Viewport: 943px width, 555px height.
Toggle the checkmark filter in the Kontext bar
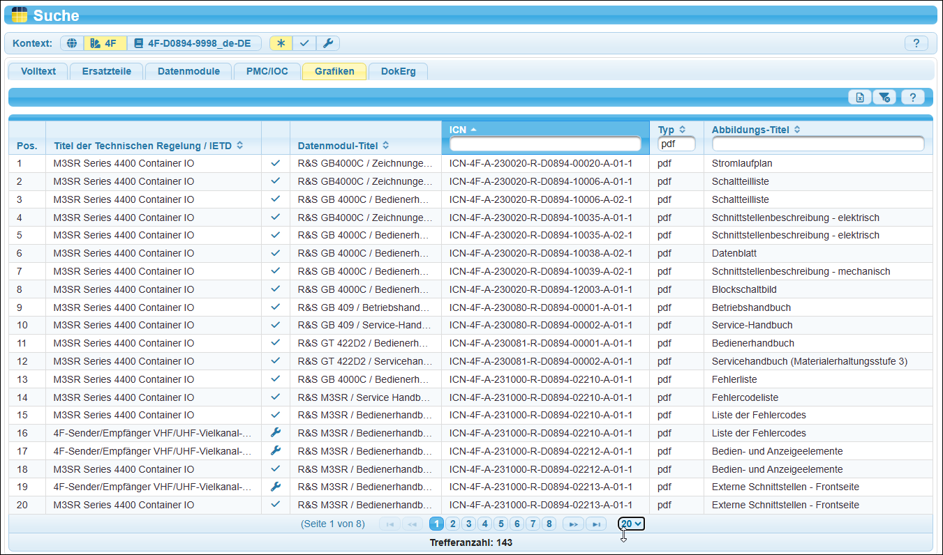tap(304, 43)
